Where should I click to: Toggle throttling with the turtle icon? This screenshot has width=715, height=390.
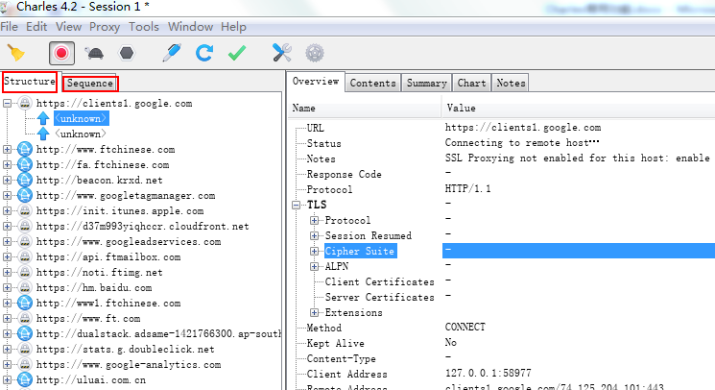click(94, 54)
